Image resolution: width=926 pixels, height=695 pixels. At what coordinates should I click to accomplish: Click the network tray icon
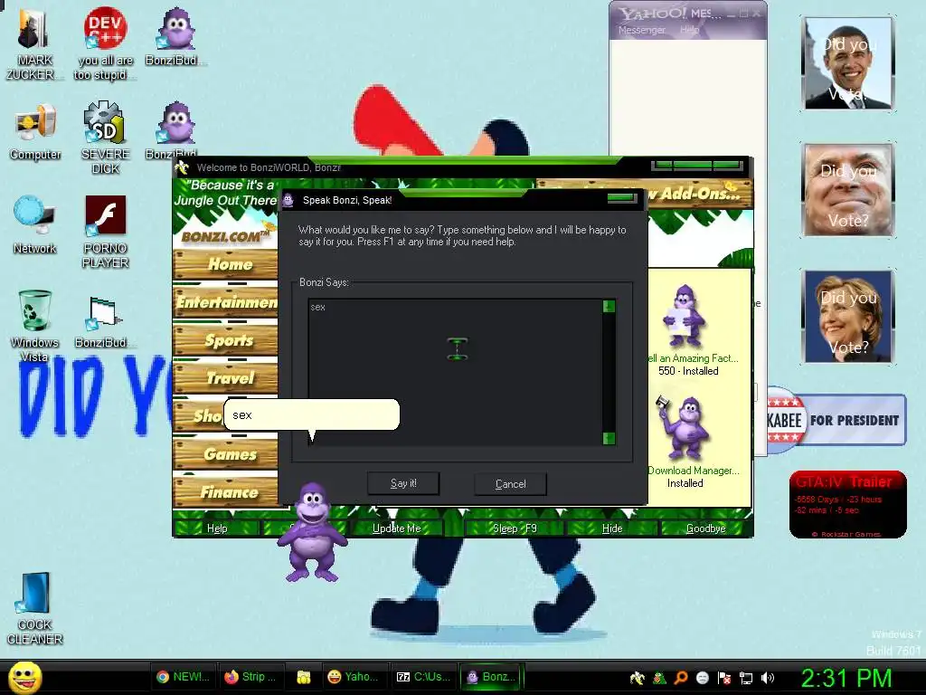tap(746, 678)
